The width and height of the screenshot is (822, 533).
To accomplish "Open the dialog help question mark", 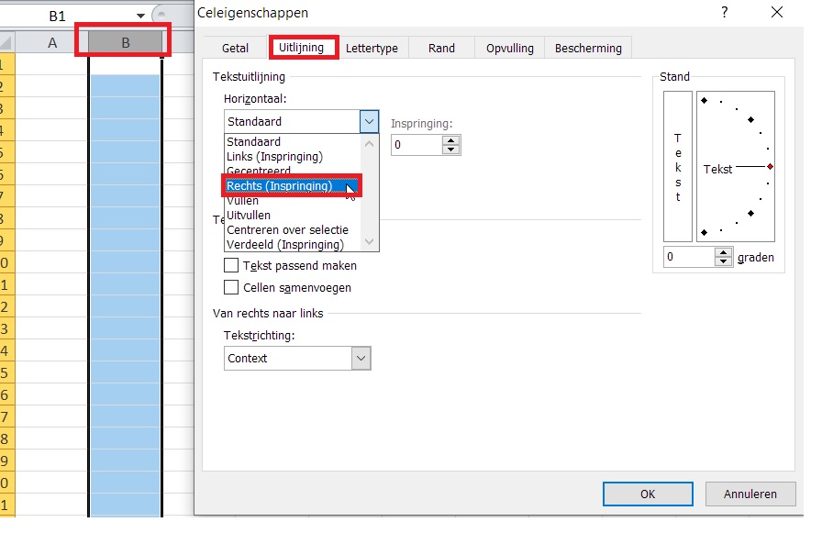I will point(725,13).
